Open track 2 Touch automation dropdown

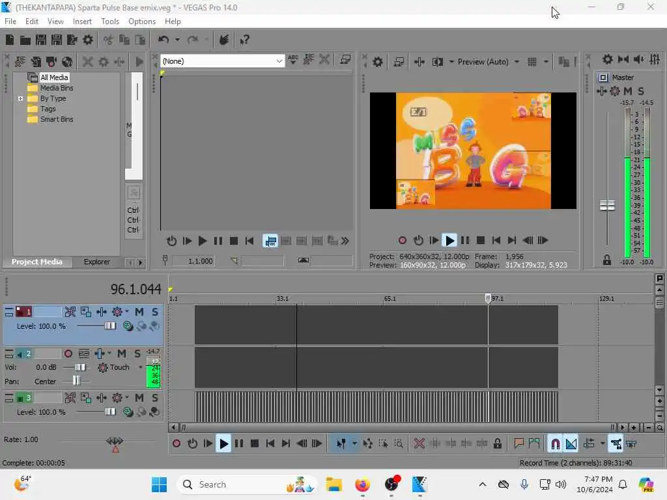[x=141, y=367]
